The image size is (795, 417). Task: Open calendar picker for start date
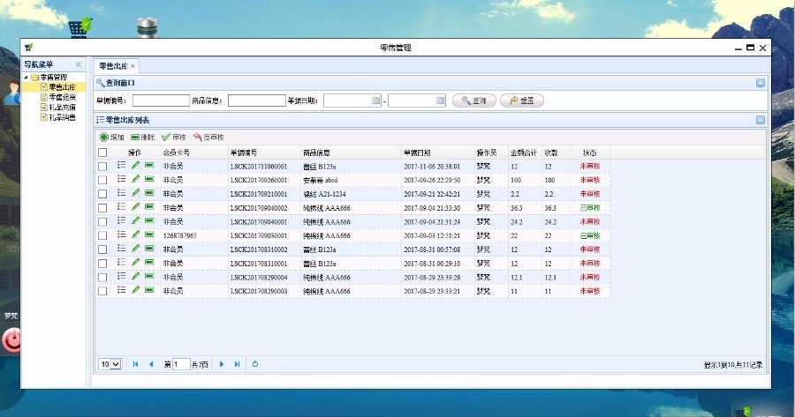375,101
